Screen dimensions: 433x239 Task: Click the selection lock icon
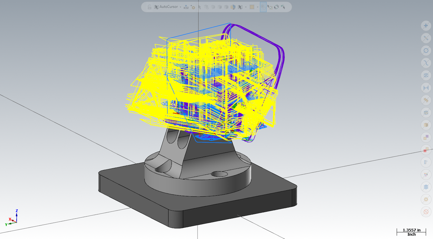pos(149,7)
